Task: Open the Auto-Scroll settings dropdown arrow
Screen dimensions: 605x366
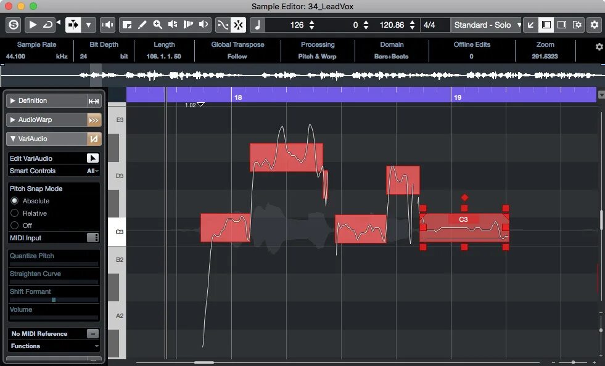Action: 88,25
